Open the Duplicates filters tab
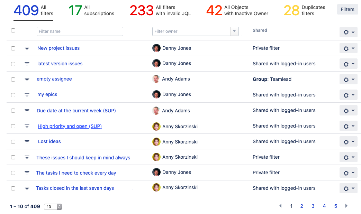This screenshot has width=361, height=214. coord(304,10)
